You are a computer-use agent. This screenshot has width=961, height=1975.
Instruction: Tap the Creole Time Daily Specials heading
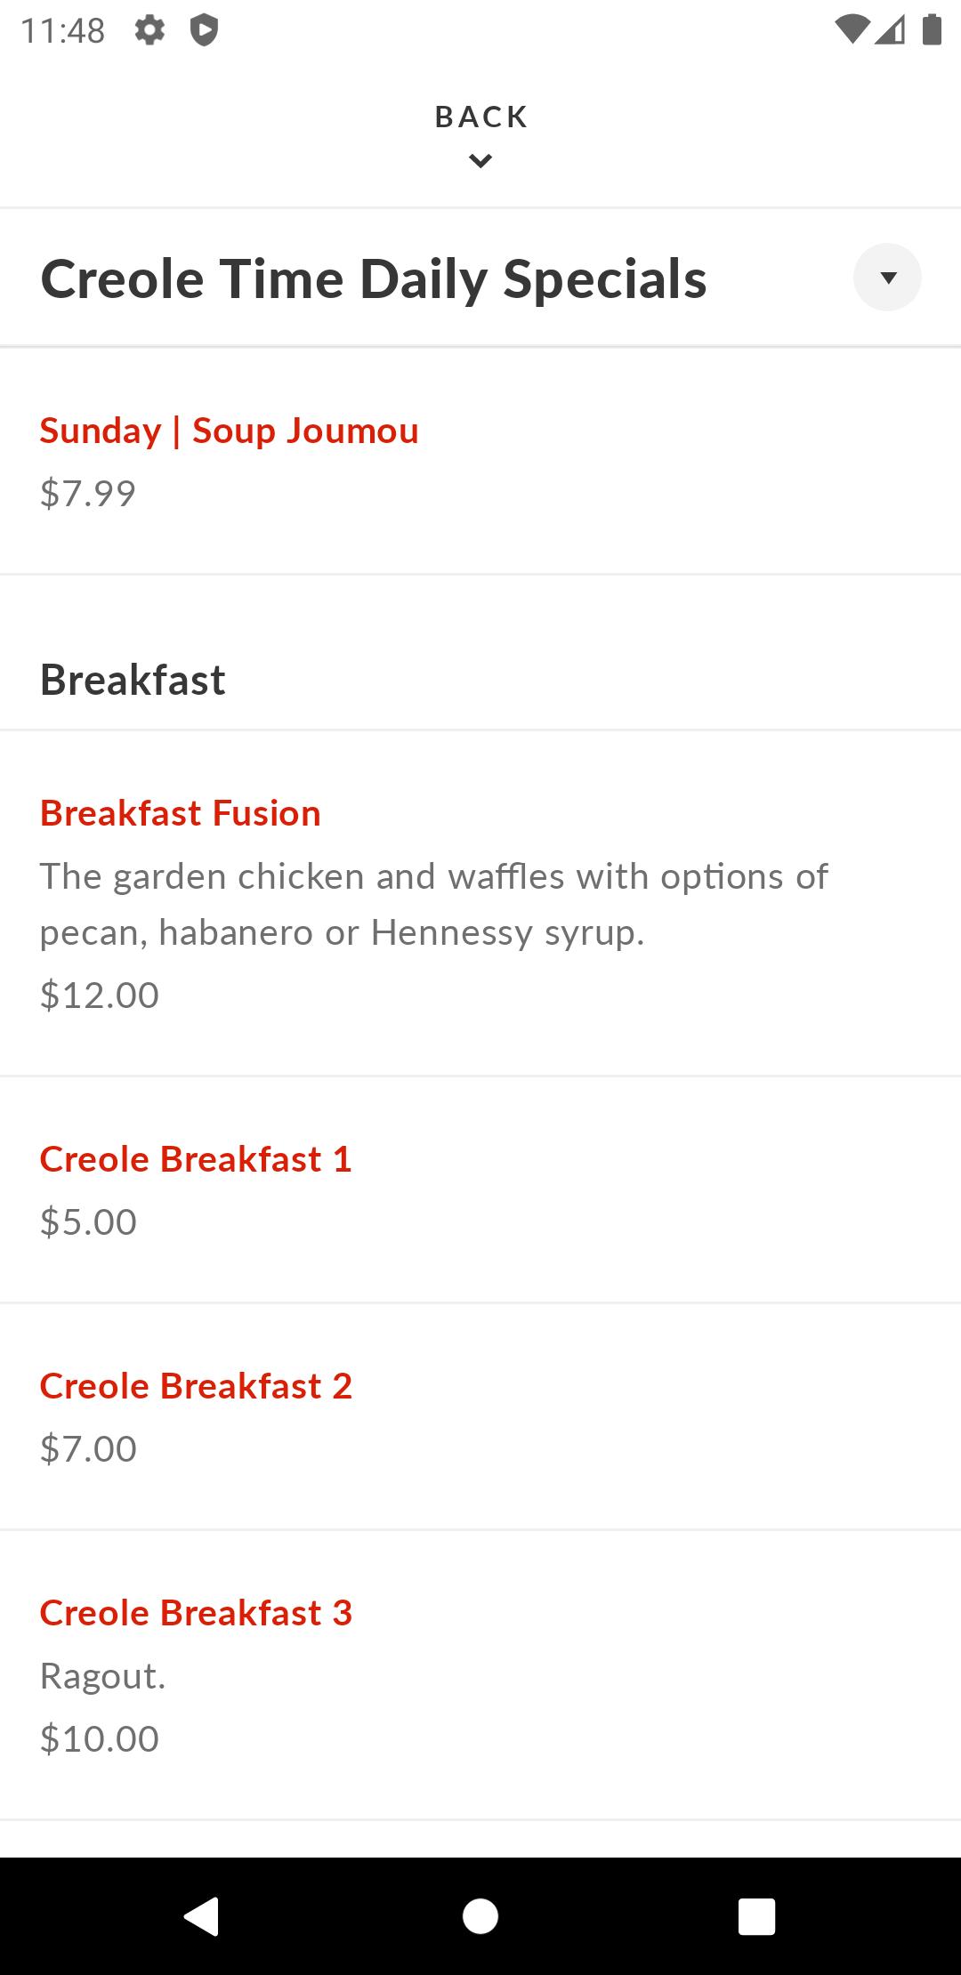374,279
